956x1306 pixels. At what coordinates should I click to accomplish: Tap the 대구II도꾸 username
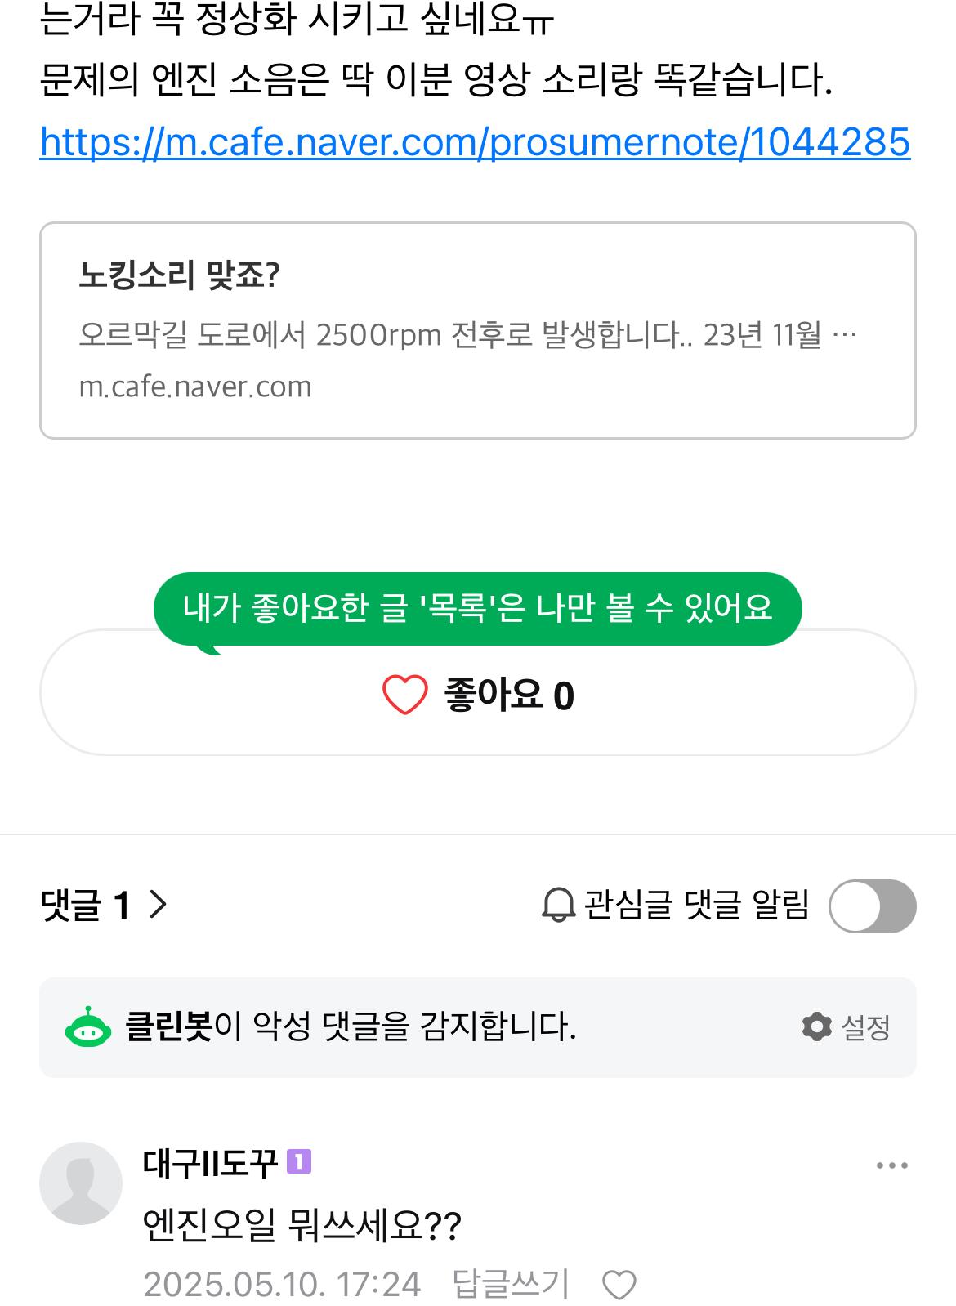[x=210, y=1163]
